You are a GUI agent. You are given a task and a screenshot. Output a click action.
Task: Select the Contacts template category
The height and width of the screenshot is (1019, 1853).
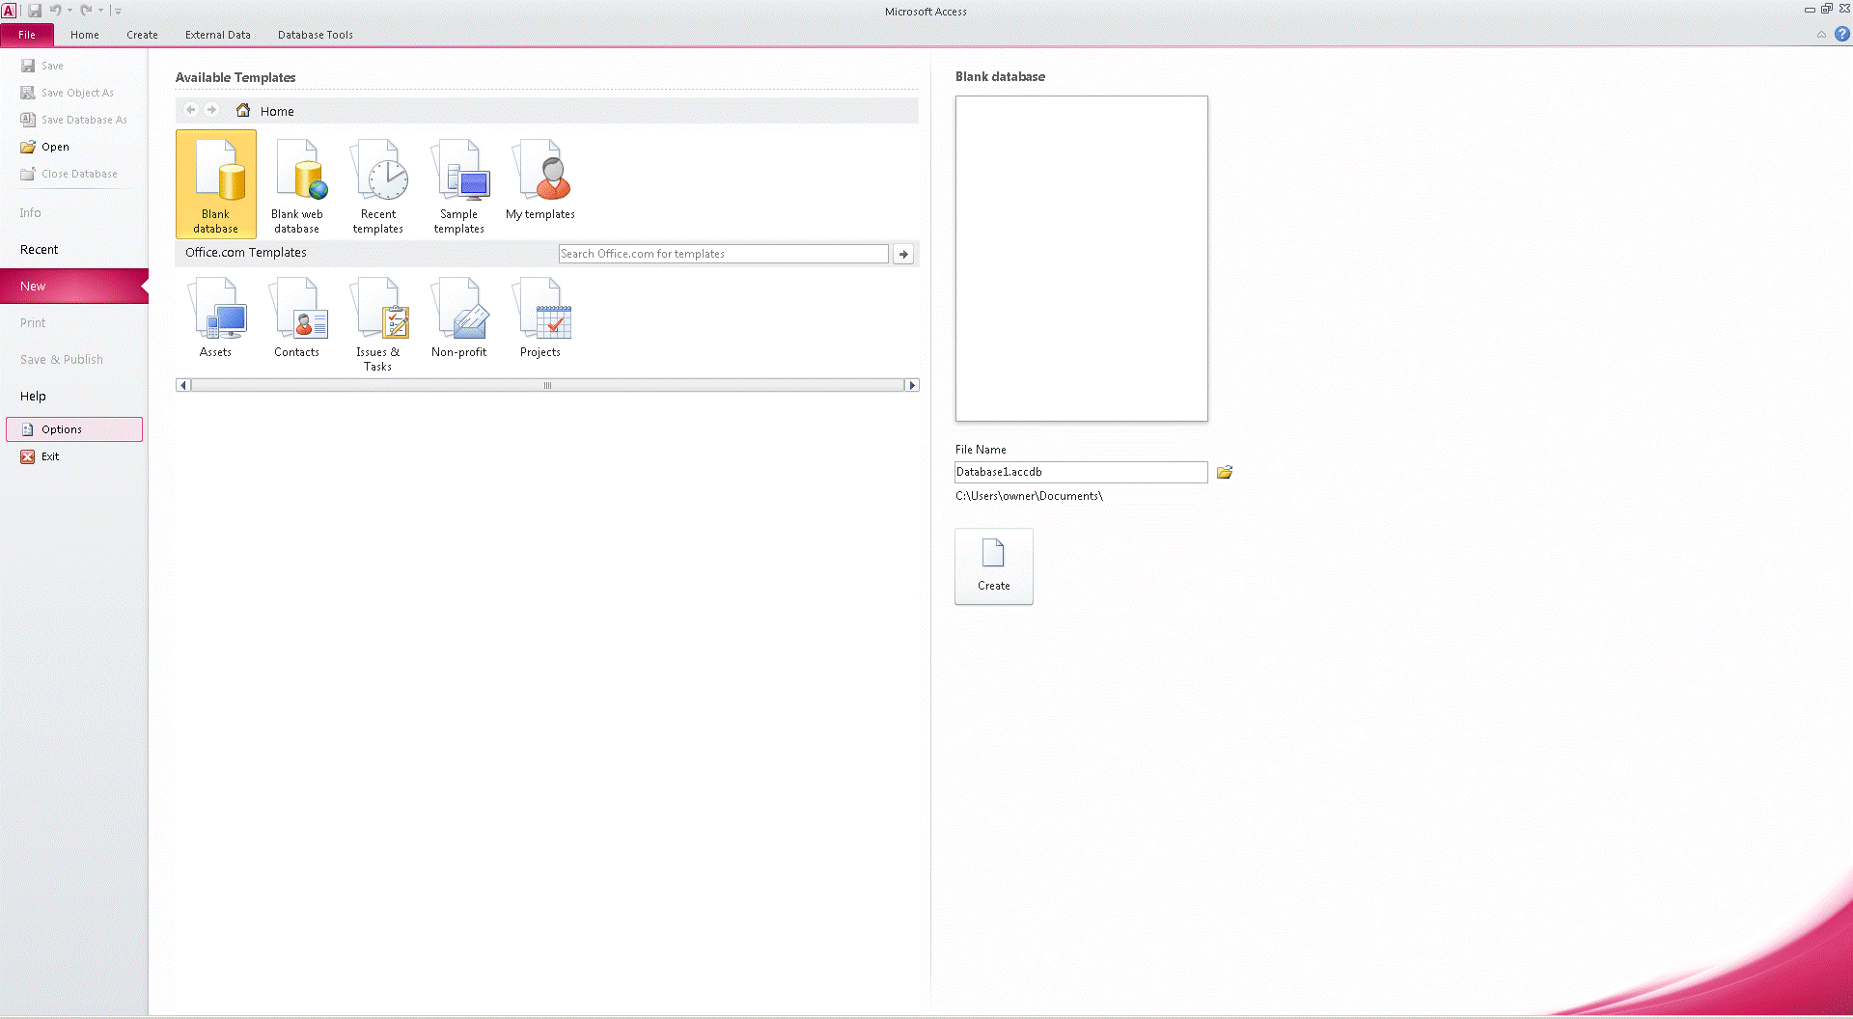coord(296,318)
